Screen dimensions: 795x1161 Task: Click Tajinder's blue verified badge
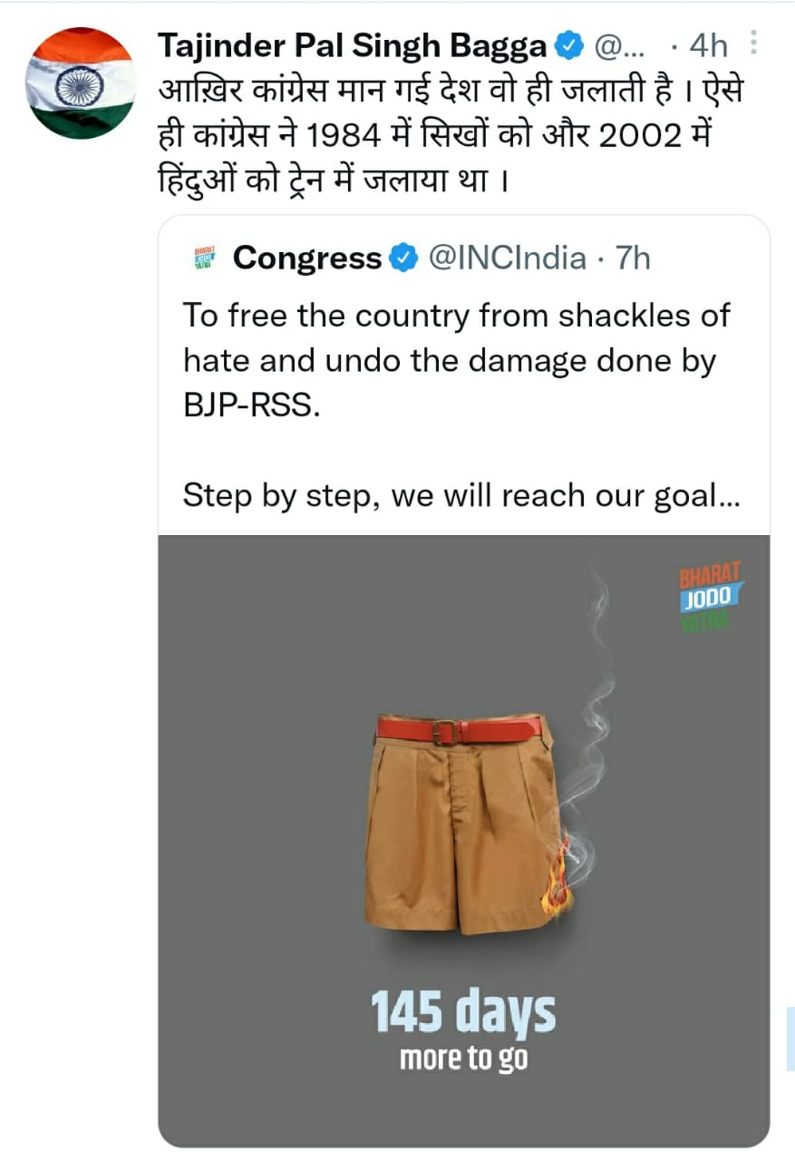coord(568,45)
